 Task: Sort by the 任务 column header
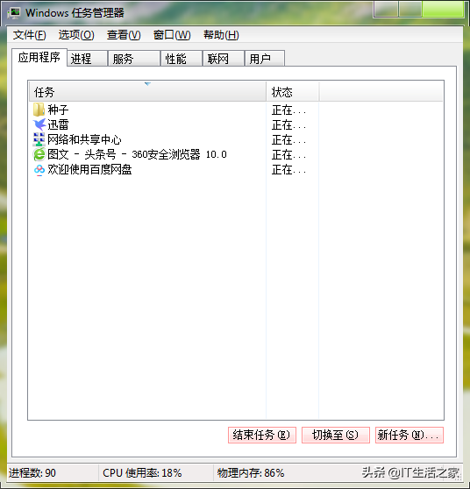pyautogui.click(x=147, y=92)
